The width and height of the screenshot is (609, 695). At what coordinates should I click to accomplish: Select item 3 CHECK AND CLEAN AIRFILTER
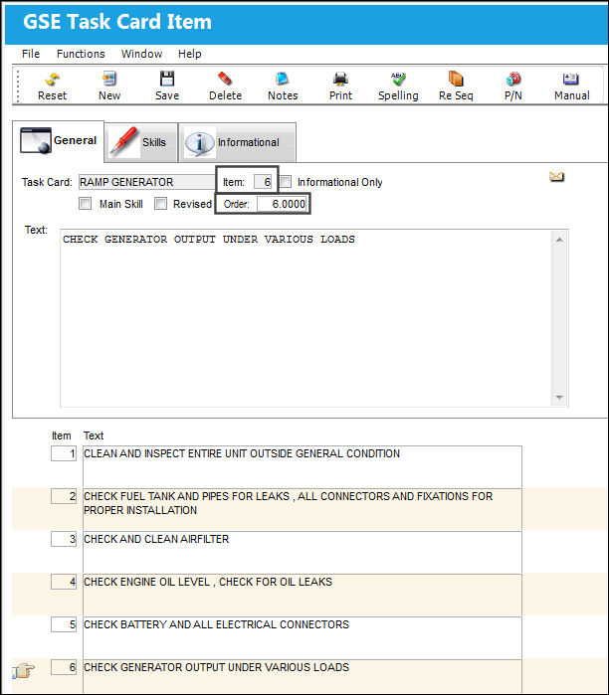click(303, 552)
